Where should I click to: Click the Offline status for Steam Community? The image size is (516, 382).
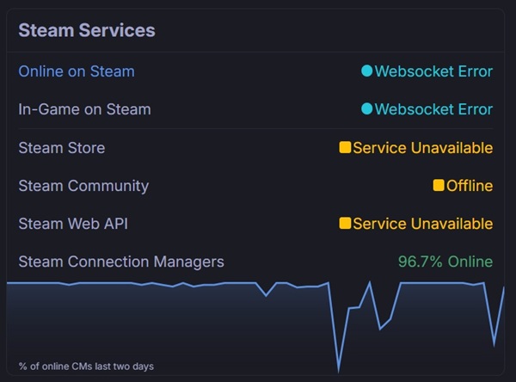point(469,186)
